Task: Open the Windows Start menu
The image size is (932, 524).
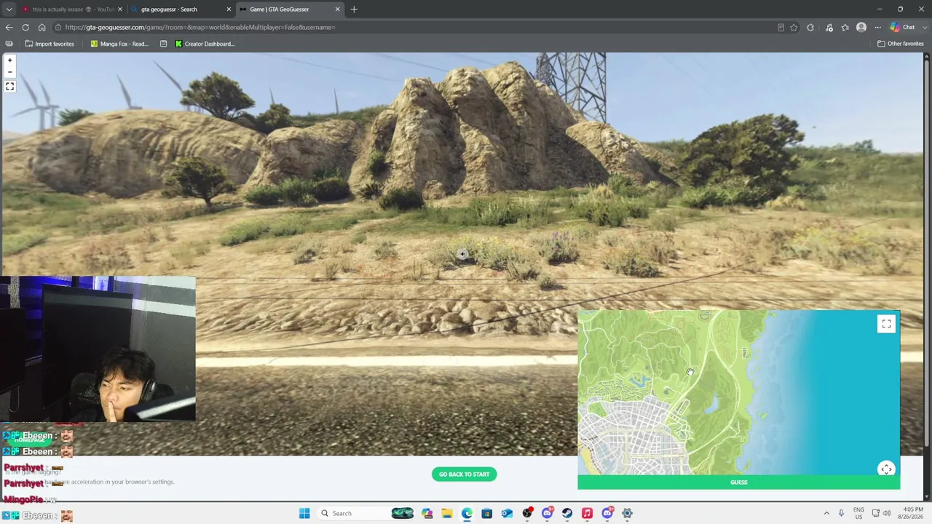Action: [304, 513]
